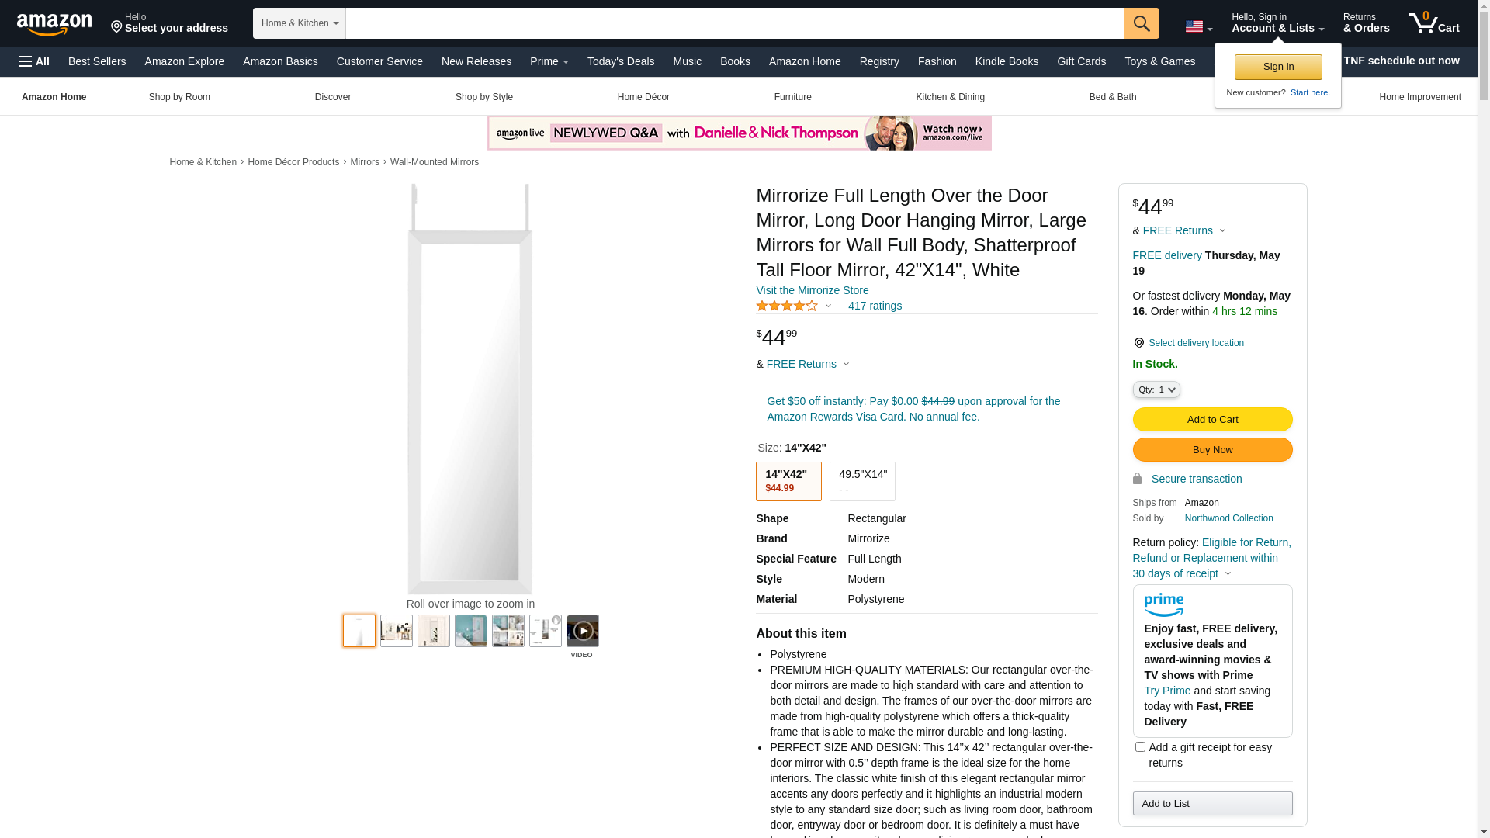Open the cart icon
Screen dimensions: 1490x838
pos(1433,23)
